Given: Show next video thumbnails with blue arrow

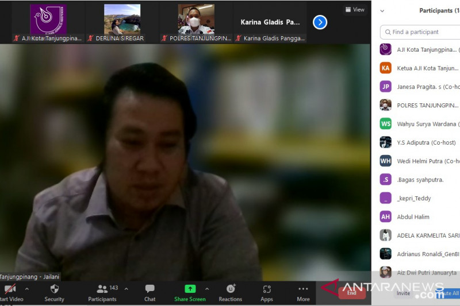Looking at the screenshot, I should tap(320, 22).
